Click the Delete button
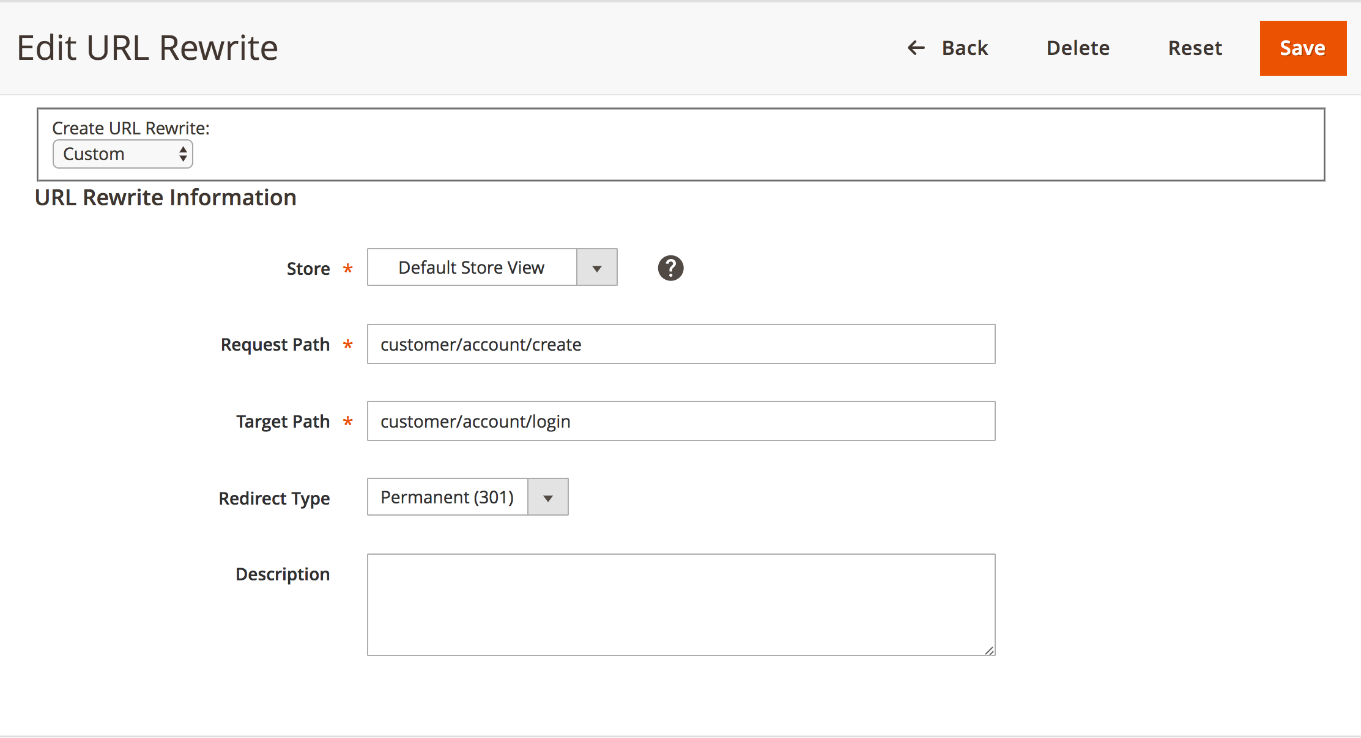The width and height of the screenshot is (1361, 738). tap(1078, 48)
